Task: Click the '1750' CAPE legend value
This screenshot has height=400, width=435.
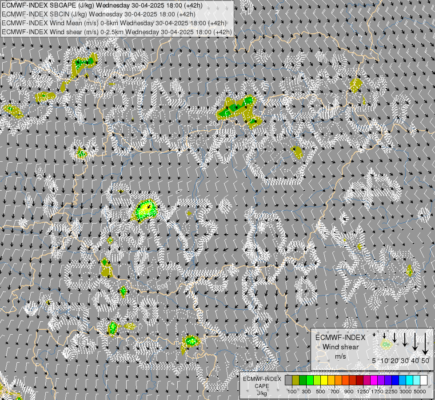Action: (x=377, y=392)
